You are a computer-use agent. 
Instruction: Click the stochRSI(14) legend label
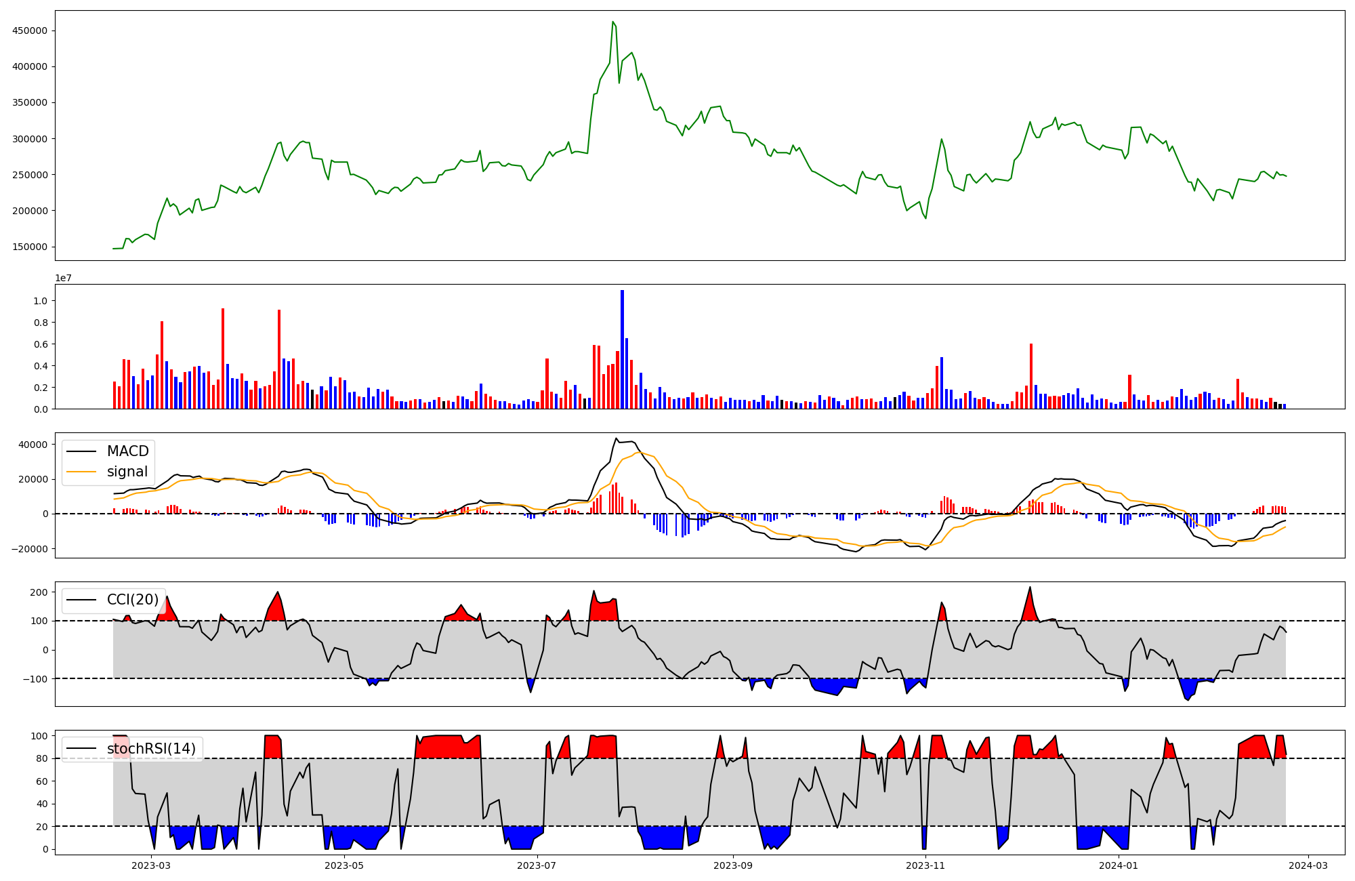(x=151, y=749)
